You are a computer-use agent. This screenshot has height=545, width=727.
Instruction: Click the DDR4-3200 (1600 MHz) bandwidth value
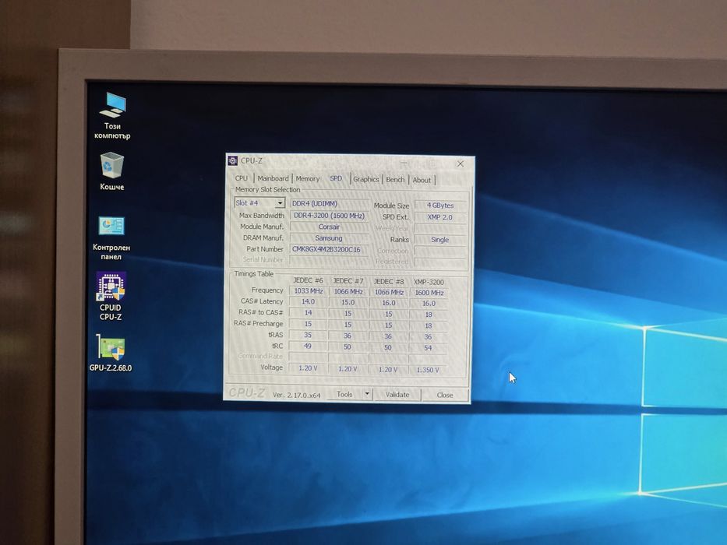tap(329, 216)
